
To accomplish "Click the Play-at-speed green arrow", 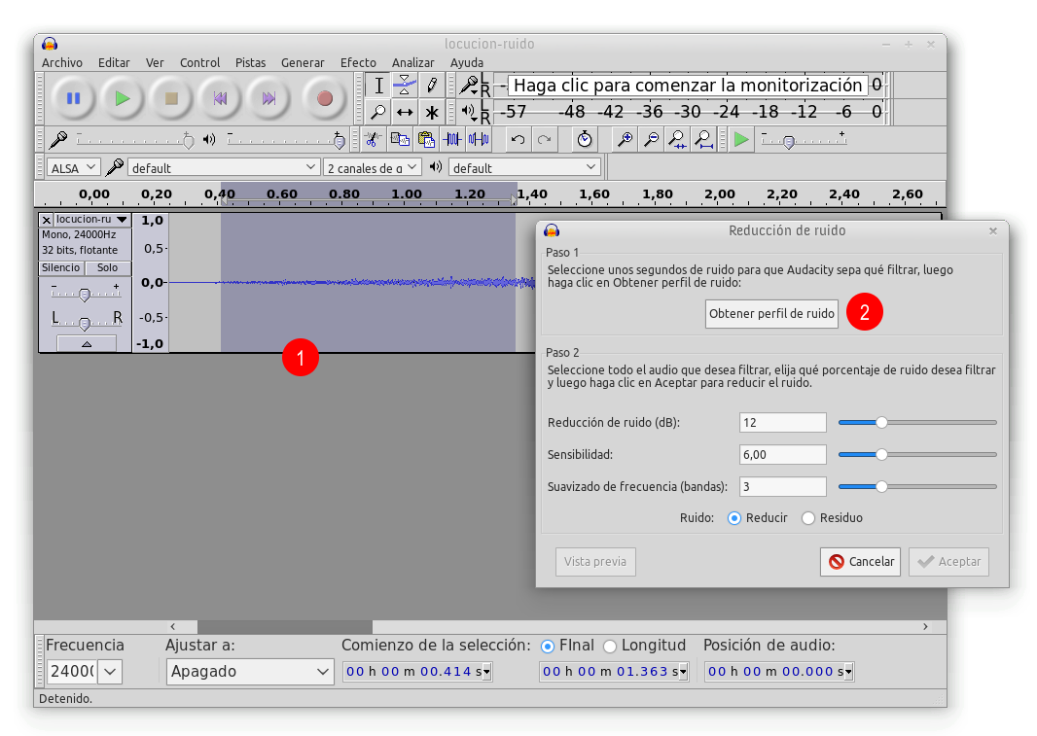I will point(741,140).
